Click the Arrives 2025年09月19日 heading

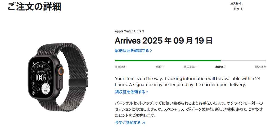tap(163, 41)
